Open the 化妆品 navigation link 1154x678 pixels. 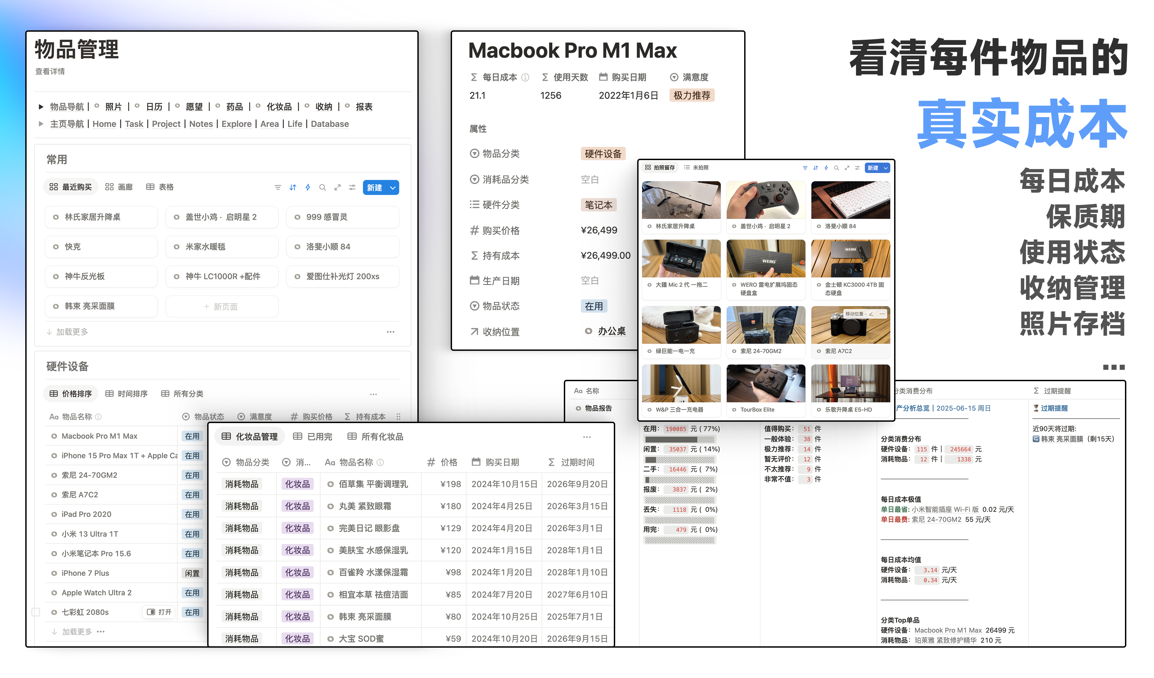pos(279,107)
